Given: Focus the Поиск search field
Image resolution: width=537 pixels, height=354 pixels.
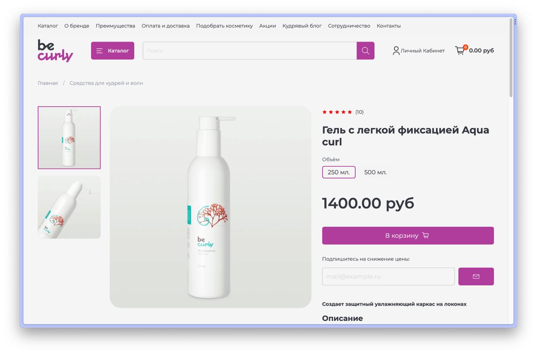Looking at the screenshot, I should [250, 51].
